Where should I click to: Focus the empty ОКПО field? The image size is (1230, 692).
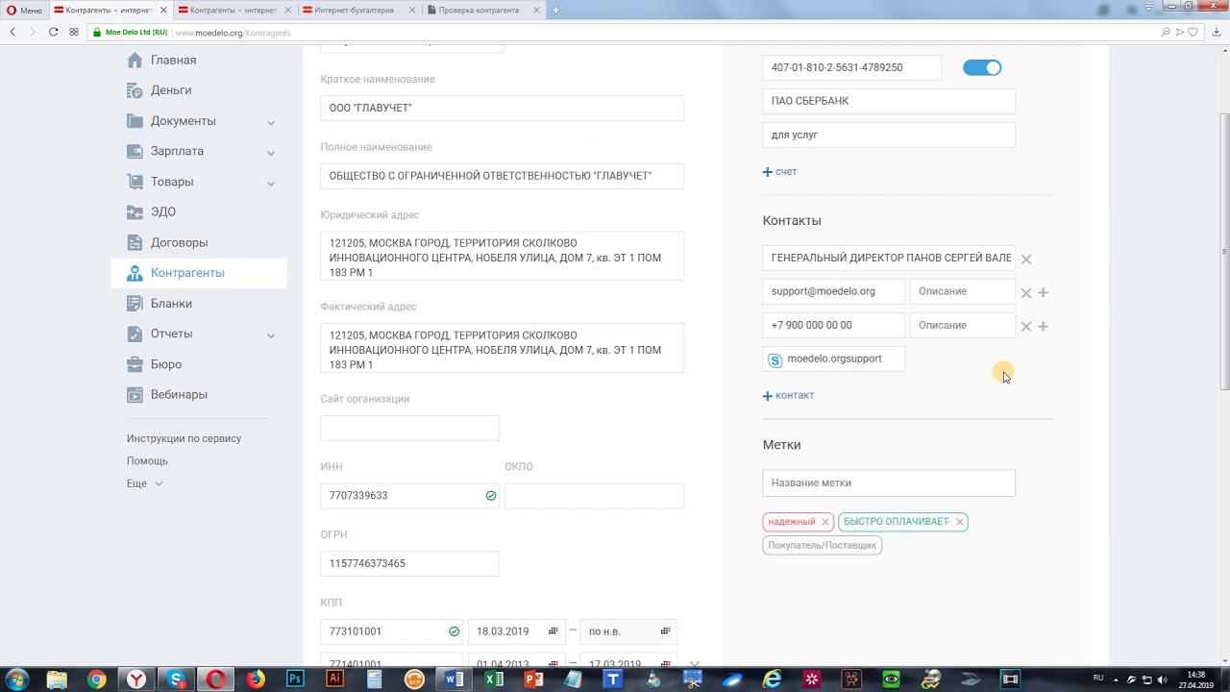(x=594, y=496)
